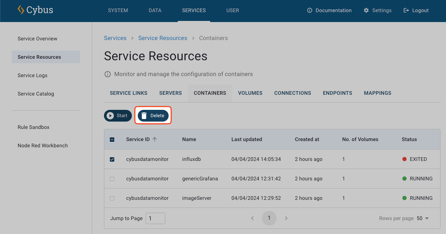The image size is (446, 234).
Task: Tick the imageServer row checkbox
Action: (x=112, y=198)
